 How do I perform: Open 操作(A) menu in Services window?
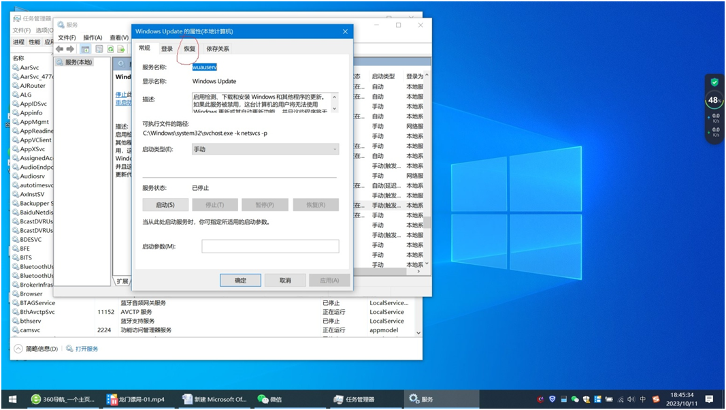93,37
